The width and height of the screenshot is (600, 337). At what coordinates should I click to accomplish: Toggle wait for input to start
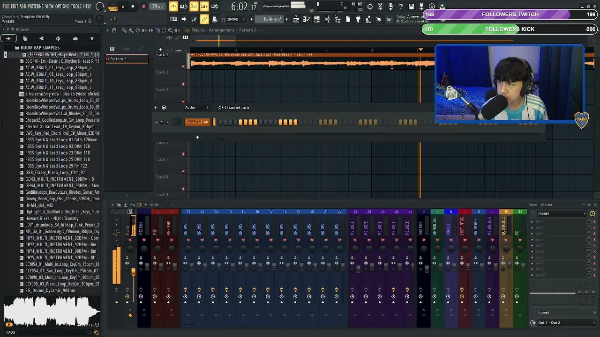183,7
